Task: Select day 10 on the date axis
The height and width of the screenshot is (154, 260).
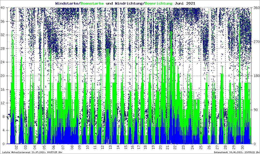Action: 87,147
